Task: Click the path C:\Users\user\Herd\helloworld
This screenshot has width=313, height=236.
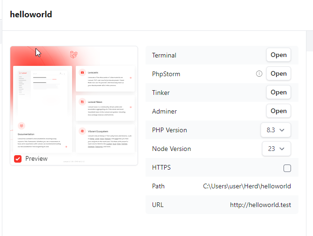Action: 247,186
